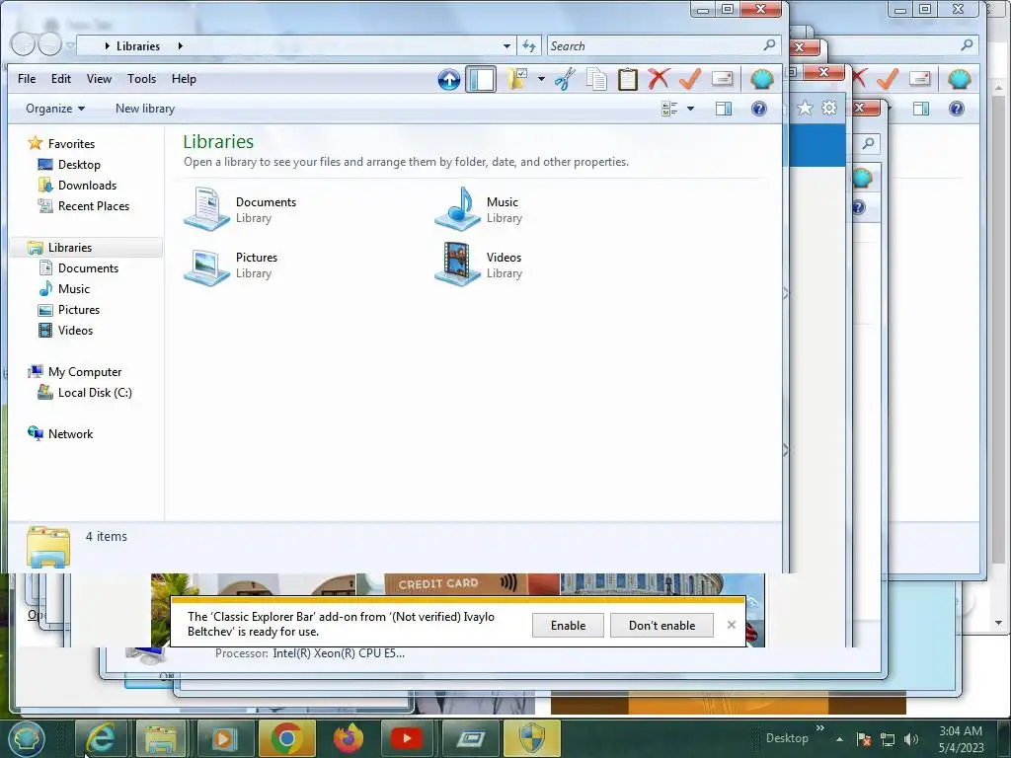Open the address bar history dropdown
This screenshot has width=1011, height=758.
pos(506,45)
